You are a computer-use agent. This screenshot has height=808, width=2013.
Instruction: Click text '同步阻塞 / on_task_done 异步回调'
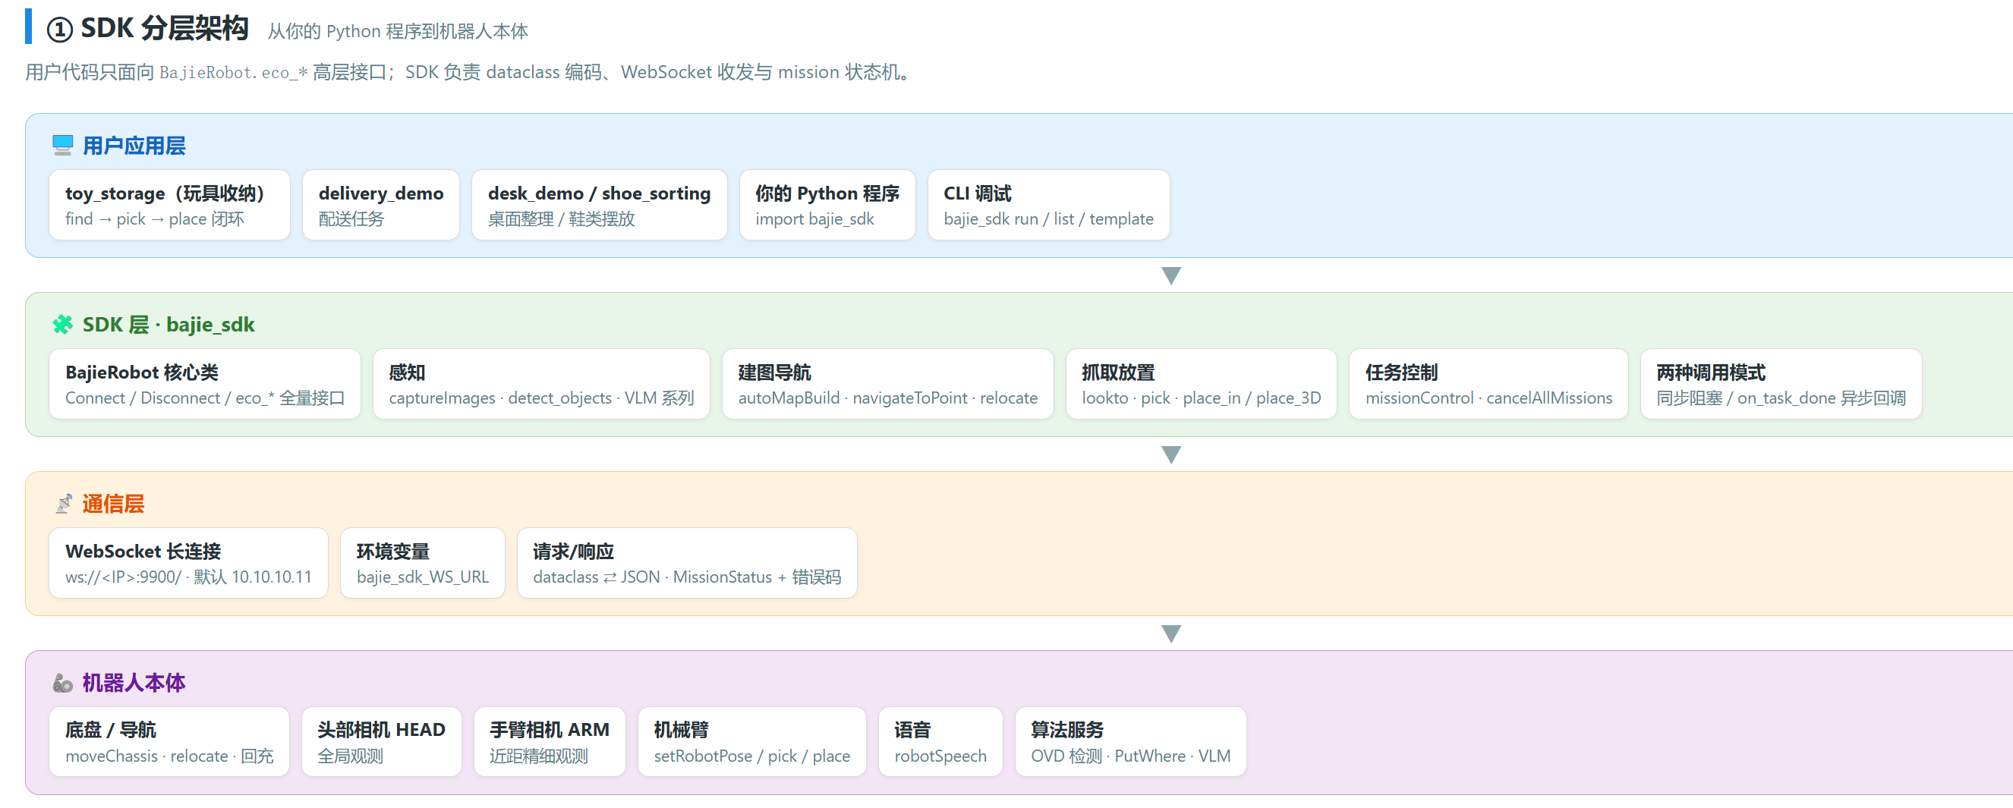click(1780, 398)
